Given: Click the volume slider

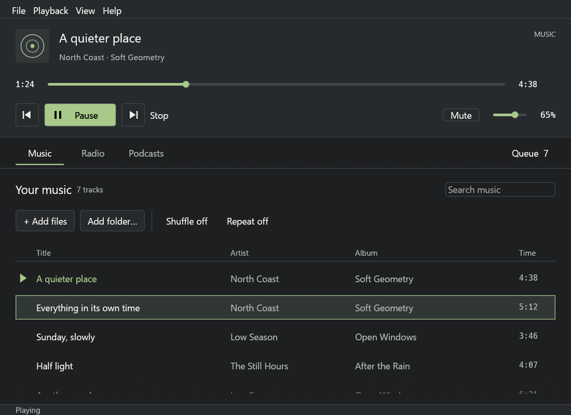Looking at the screenshot, I should (x=510, y=115).
